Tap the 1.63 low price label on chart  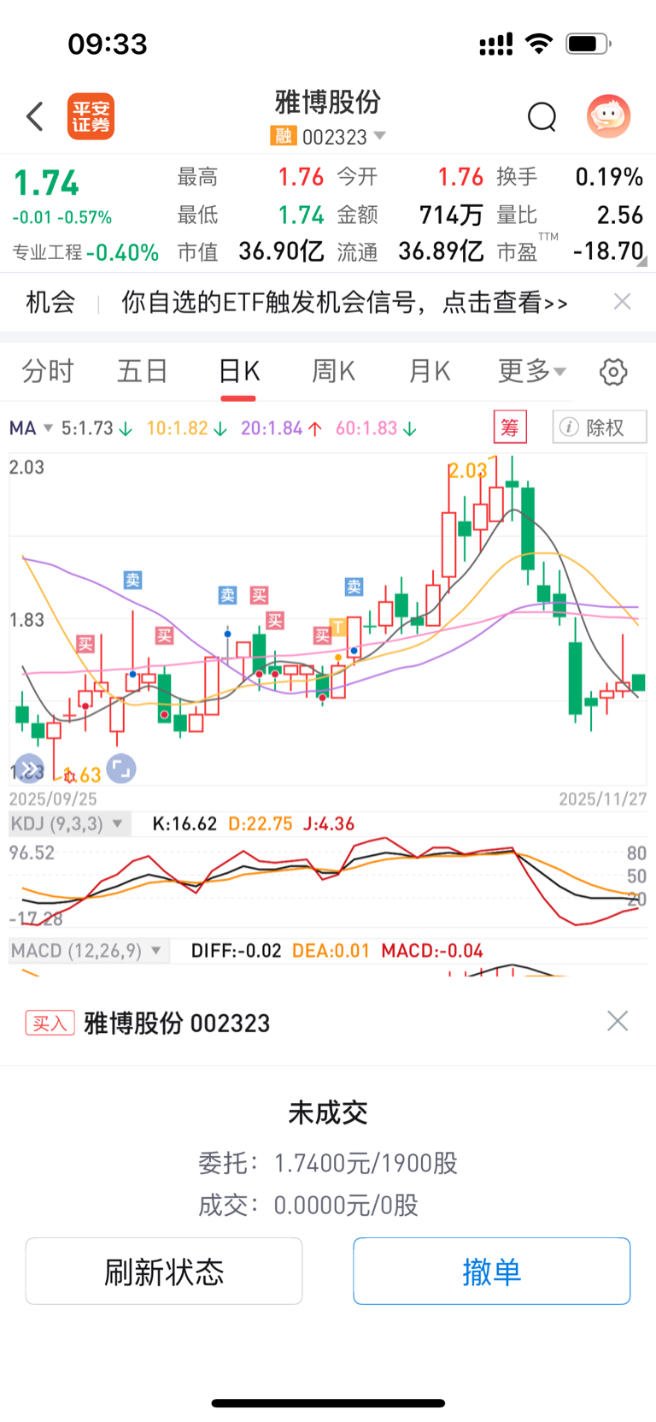82,775
